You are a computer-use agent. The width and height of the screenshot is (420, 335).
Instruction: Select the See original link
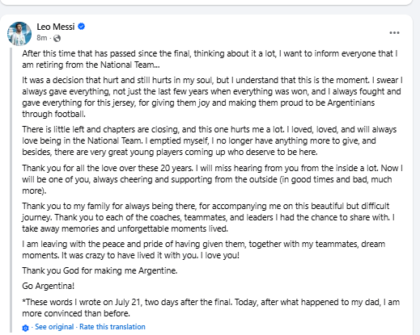(x=54, y=327)
